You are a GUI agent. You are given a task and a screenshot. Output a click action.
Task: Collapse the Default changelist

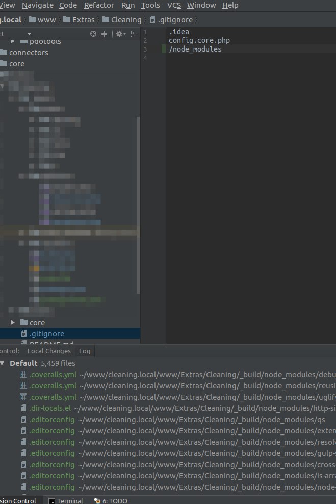(x=3, y=363)
